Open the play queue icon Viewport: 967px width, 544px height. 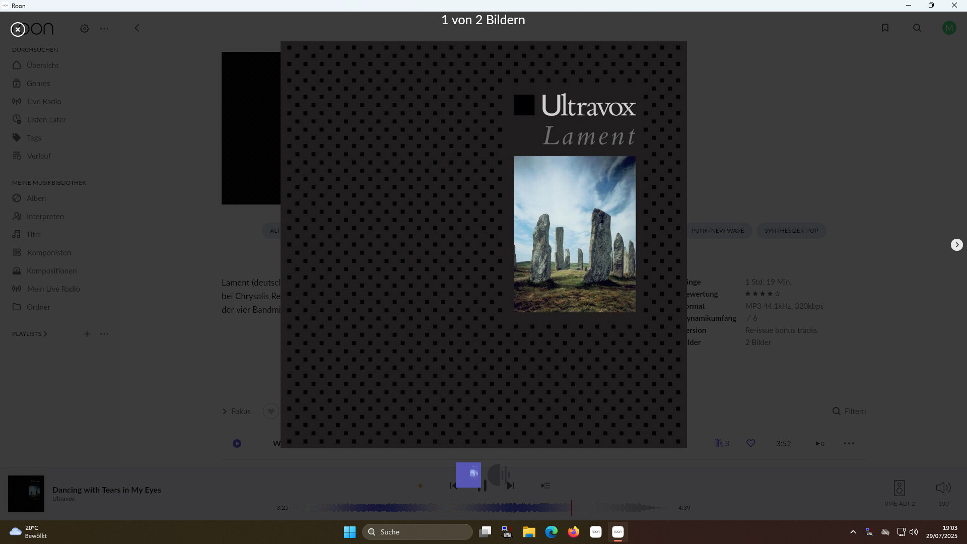point(545,486)
